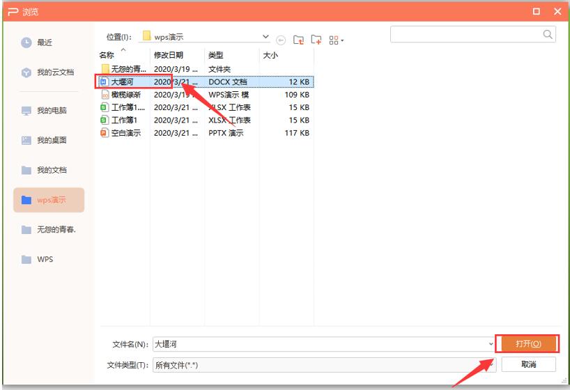570x390 pixels.
Task: Open 我的文档 folder in sidebar
Action: [44, 170]
